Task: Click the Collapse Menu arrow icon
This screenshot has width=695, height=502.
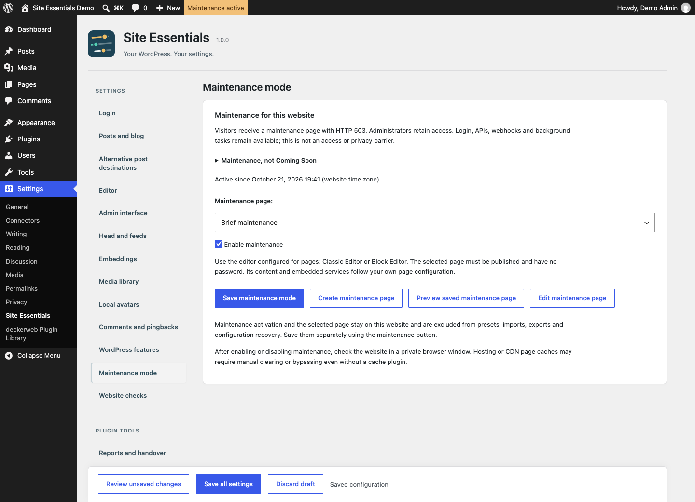Action: tap(9, 356)
